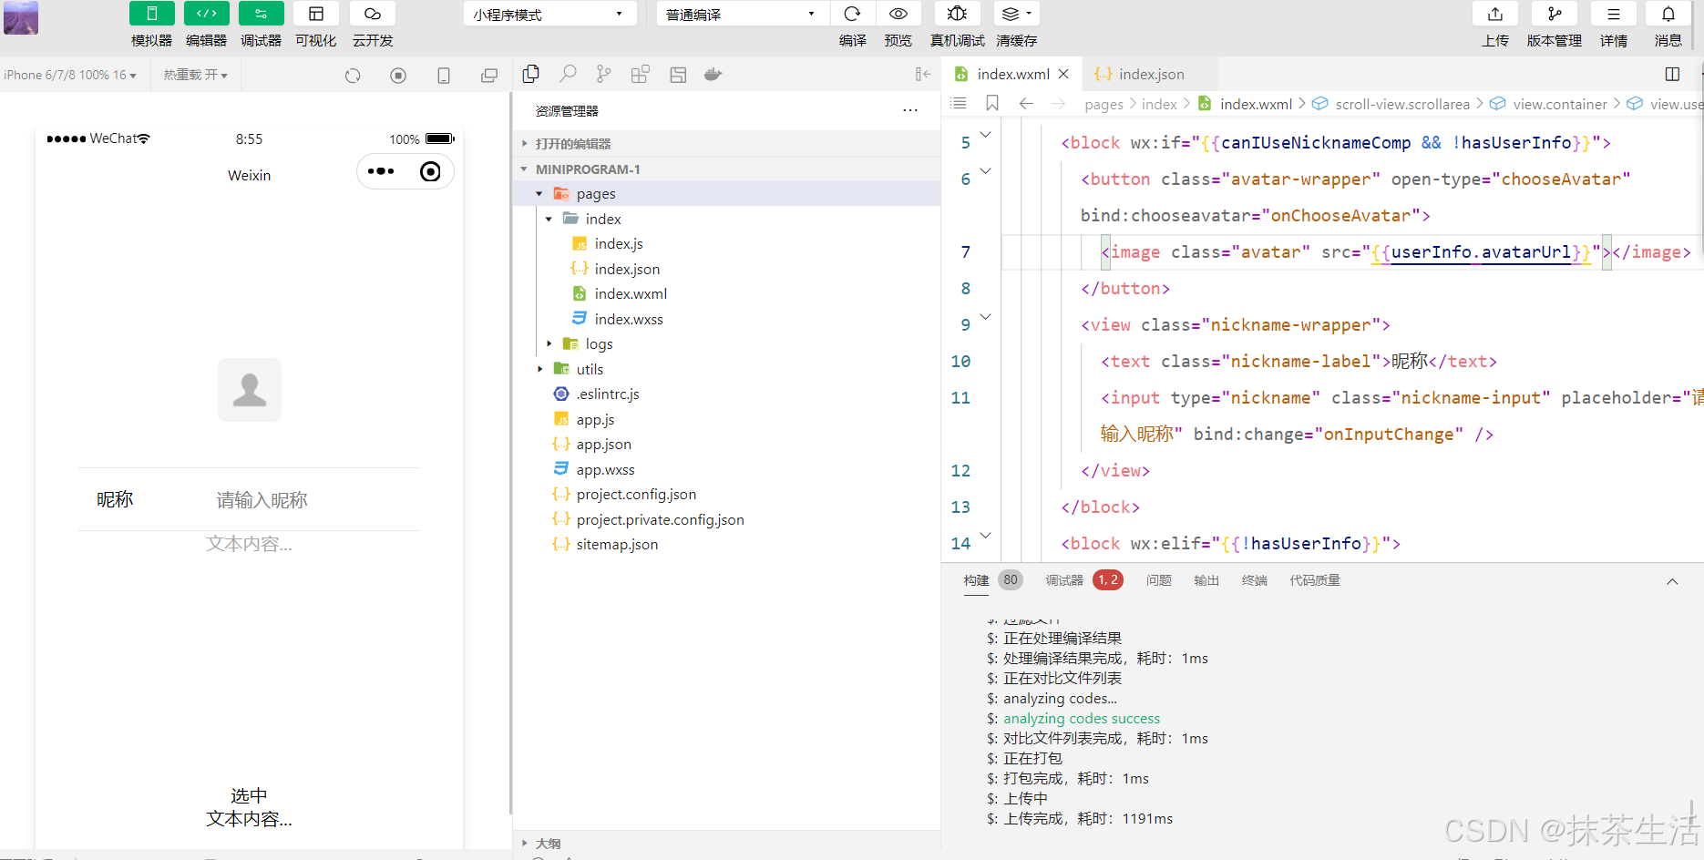The width and height of the screenshot is (1704, 860).
Task: Switch to the 代码质量 code quality tab
Action: point(1314,580)
